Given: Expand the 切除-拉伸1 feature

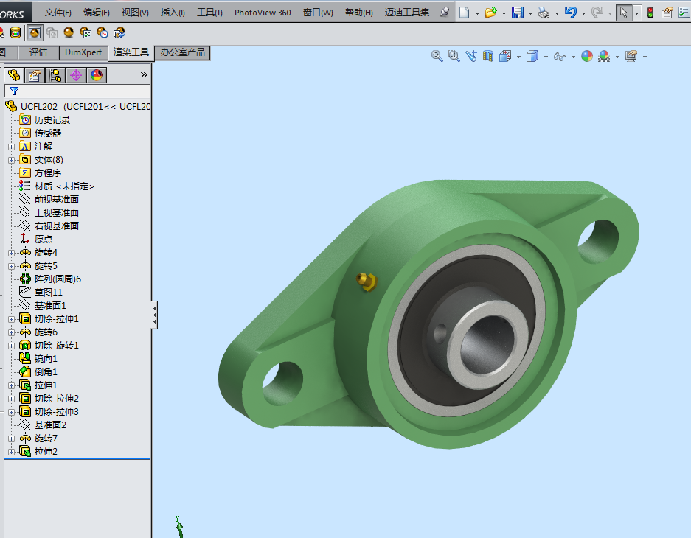Looking at the screenshot, I should [12, 320].
